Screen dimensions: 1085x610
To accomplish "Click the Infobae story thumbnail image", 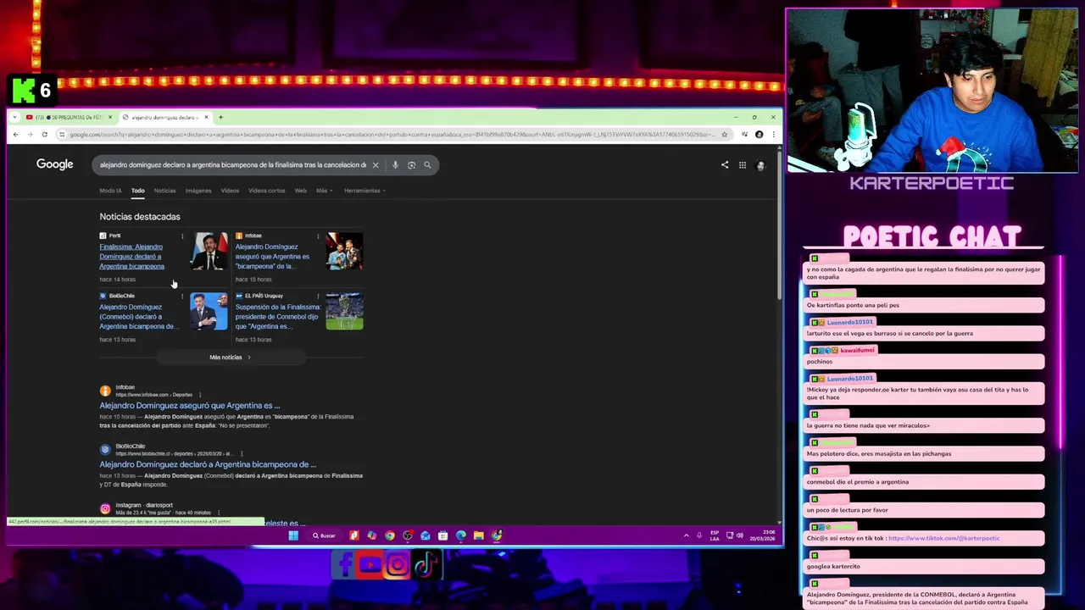I will pyautogui.click(x=344, y=252).
